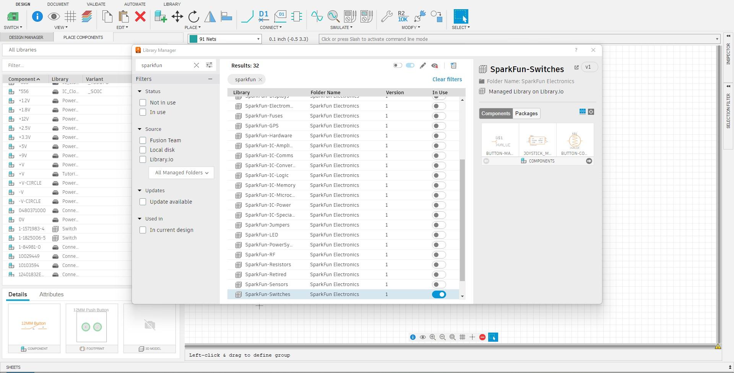Select the JOYSTICK_M component thumbnail
The image size is (734, 373).
[538, 140]
